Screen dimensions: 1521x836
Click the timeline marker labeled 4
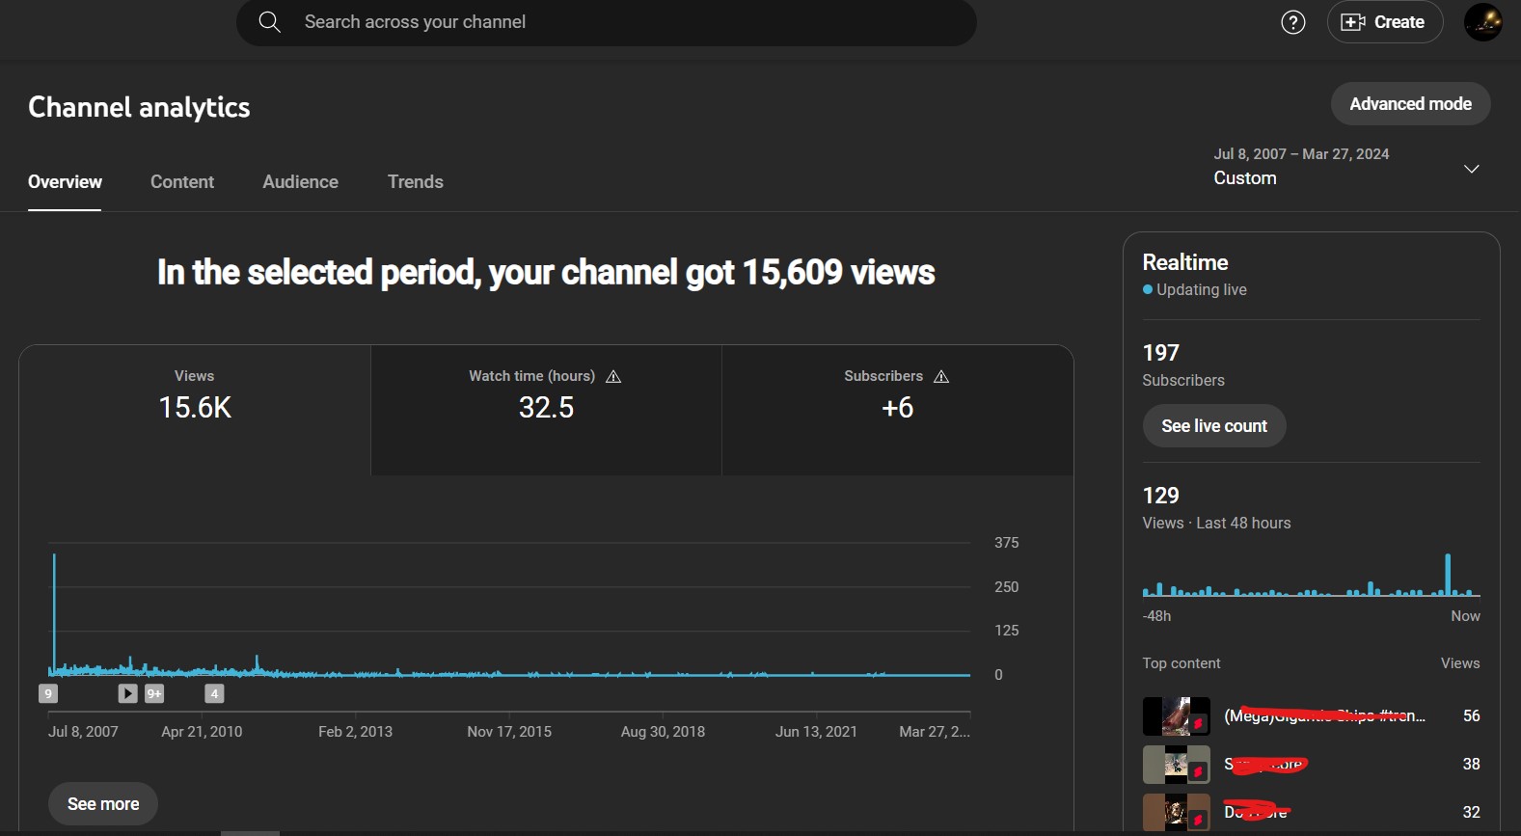(214, 693)
